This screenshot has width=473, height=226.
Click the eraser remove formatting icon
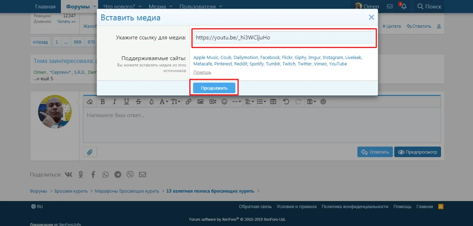click(90, 102)
